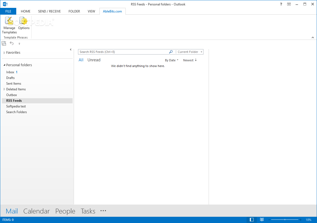Click ITEMS: 0 in status bar
Image resolution: width=317 pixels, height=223 pixels.
tap(8, 220)
